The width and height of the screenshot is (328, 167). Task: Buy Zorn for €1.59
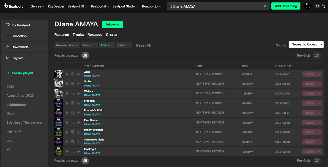click(x=309, y=74)
